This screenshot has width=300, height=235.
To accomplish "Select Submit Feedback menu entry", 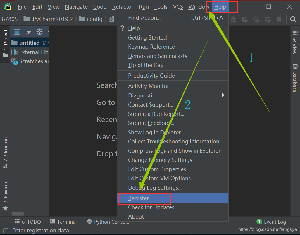I will pos(173,123).
